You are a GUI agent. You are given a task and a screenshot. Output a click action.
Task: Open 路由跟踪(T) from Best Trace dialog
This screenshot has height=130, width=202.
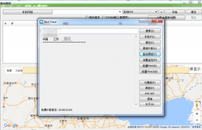coord(150,54)
